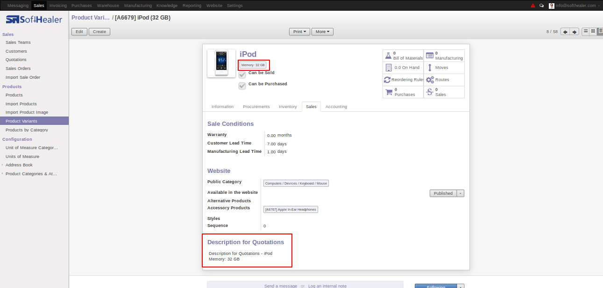
Task: Toggle the Can be Sold checkbox
Action: click(242, 74)
